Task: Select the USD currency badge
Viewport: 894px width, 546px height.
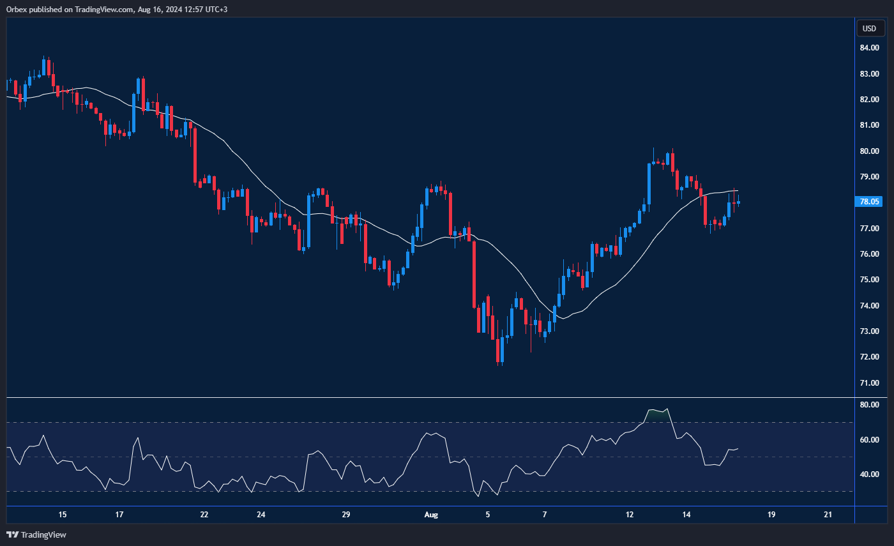Action: (x=870, y=28)
